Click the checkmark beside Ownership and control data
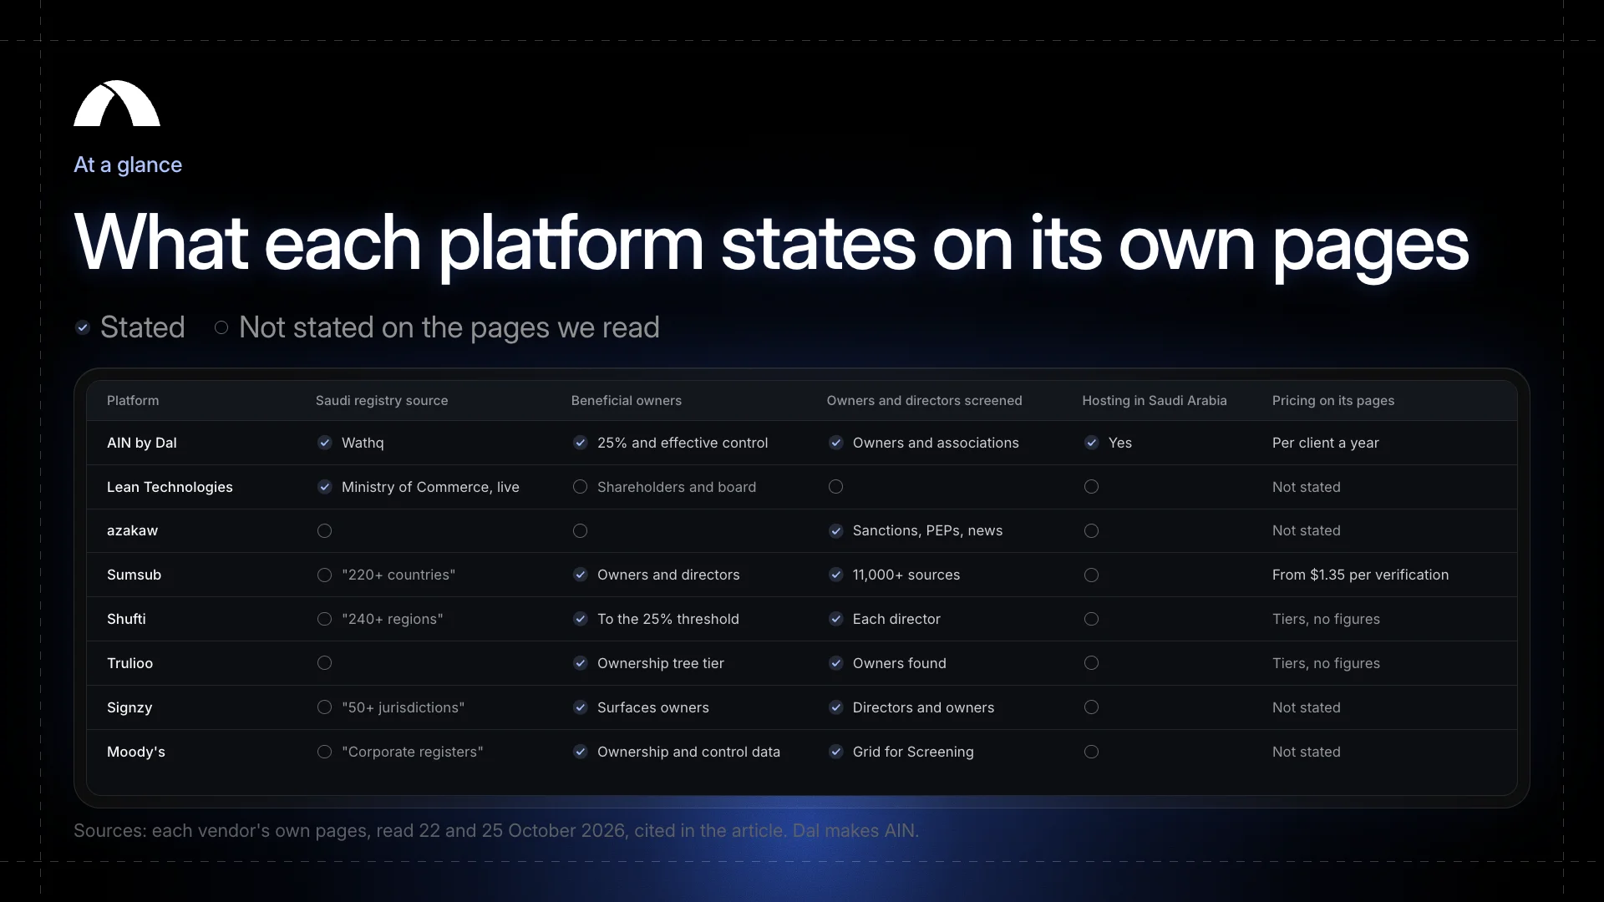This screenshot has width=1604, height=902. tap(581, 752)
